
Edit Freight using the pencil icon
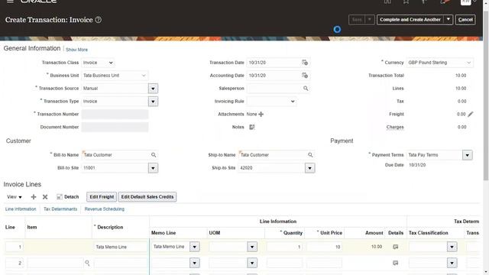pos(471,114)
